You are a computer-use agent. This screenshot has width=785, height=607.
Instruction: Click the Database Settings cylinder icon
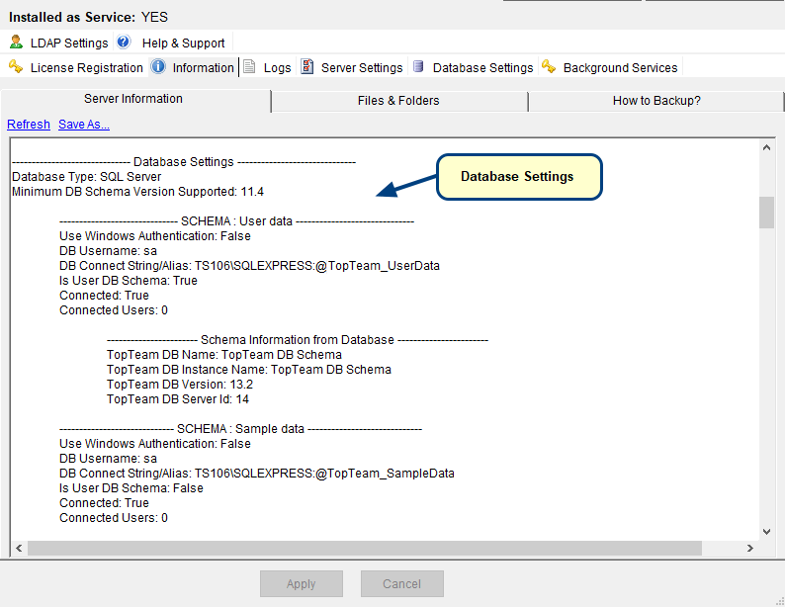tap(418, 66)
